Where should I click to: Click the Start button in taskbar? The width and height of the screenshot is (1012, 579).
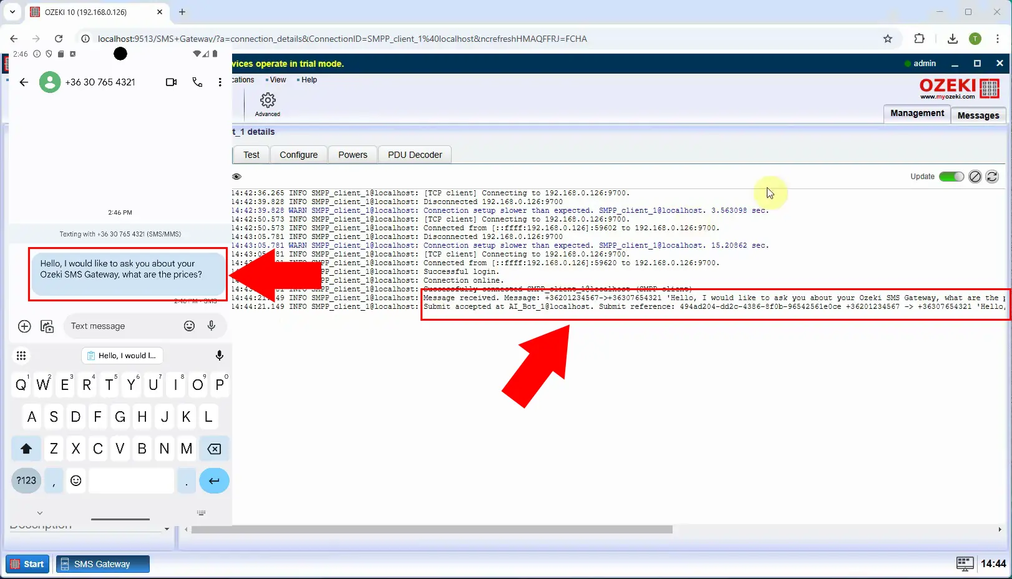pos(27,564)
